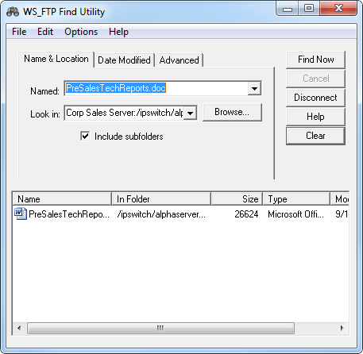Click the Microsoft Offi... type cell

pyautogui.click(x=295, y=214)
